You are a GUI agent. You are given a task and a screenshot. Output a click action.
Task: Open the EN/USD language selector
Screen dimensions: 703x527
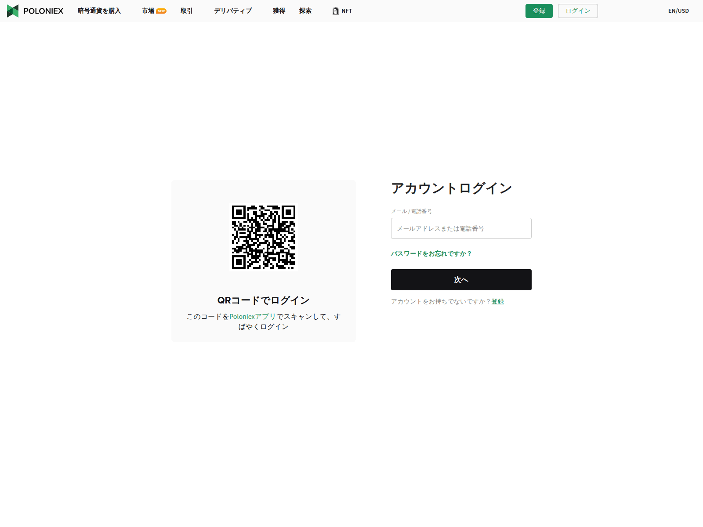[678, 11]
